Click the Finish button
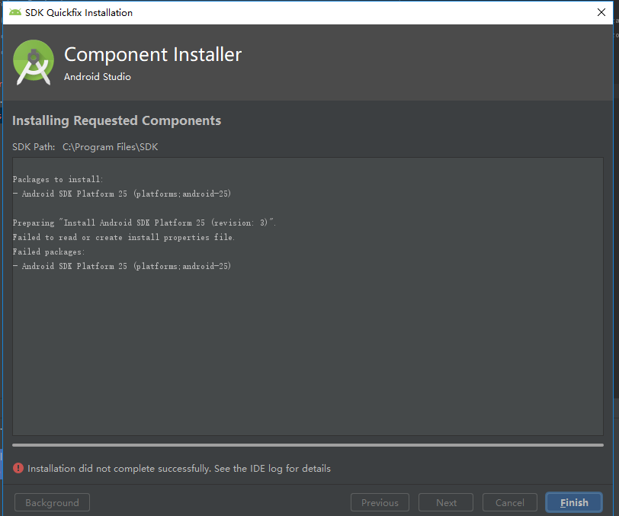The width and height of the screenshot is (619, 516). (x=574, y=502)
